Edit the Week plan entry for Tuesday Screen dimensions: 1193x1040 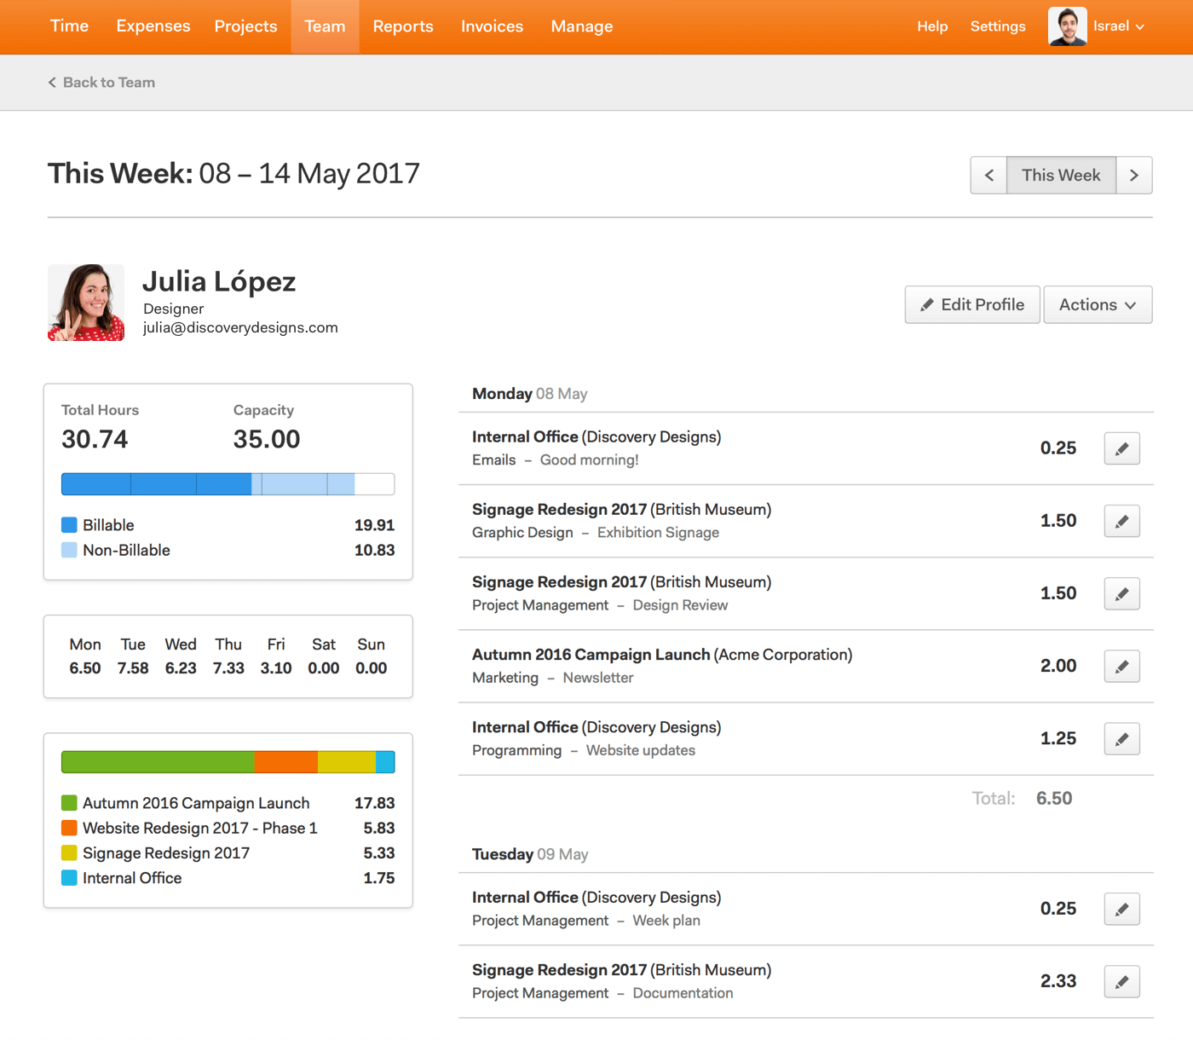[1121, 909]
